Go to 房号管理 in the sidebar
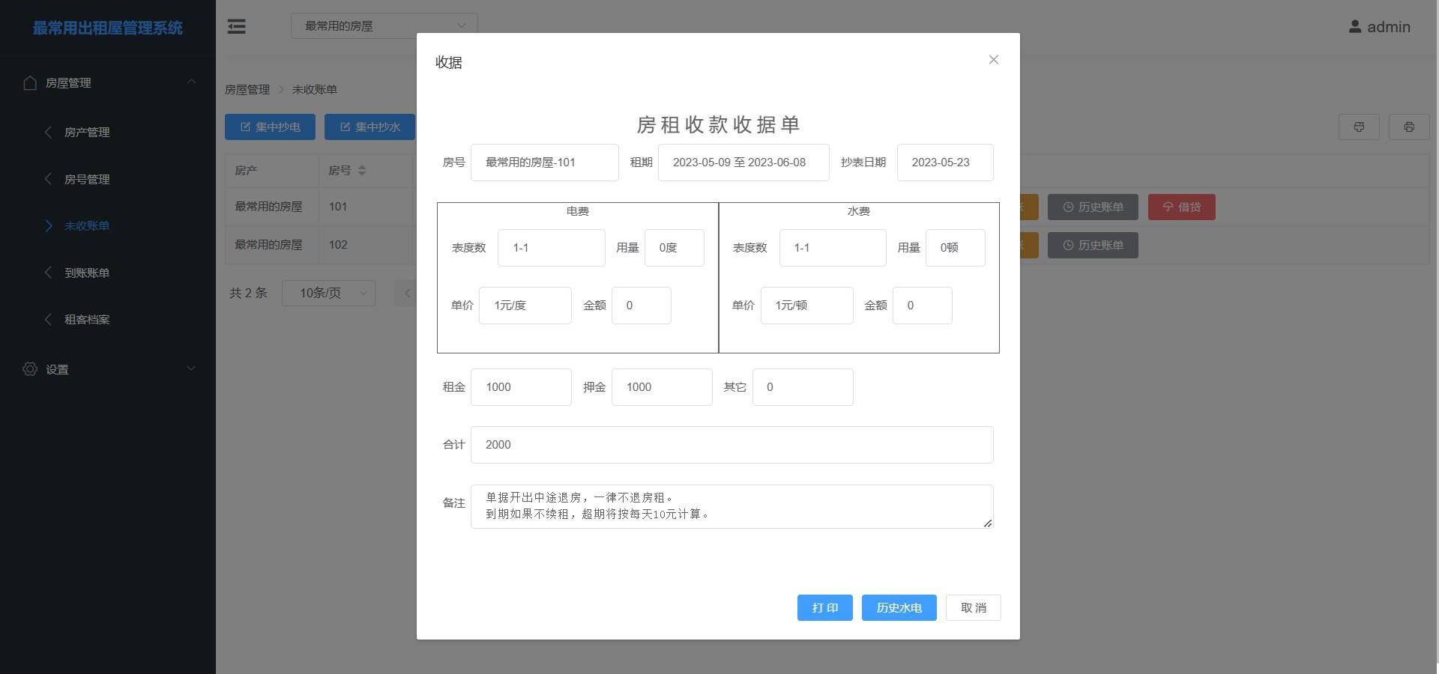The image size is (1439, 674). point(87,179)
